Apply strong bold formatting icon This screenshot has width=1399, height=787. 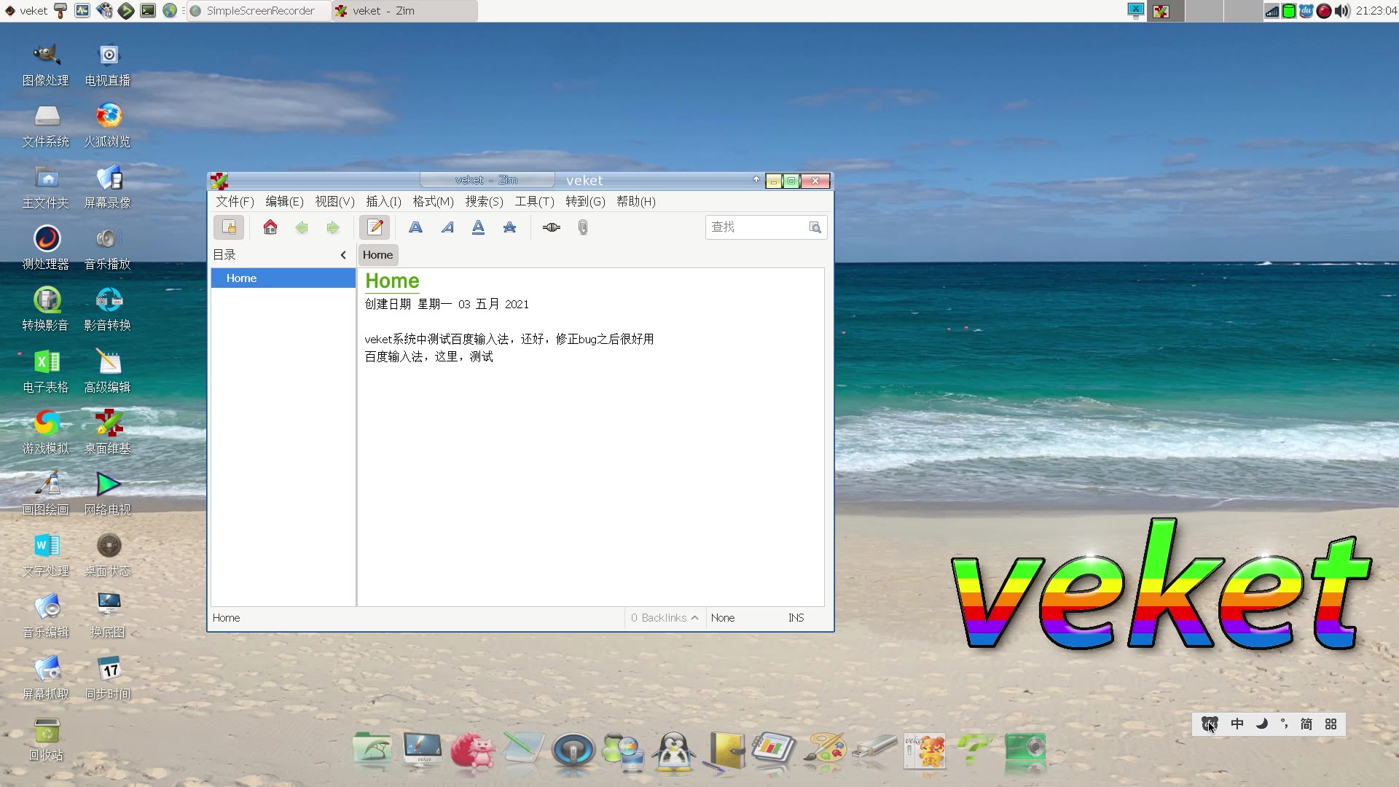(x=415, y=227)
